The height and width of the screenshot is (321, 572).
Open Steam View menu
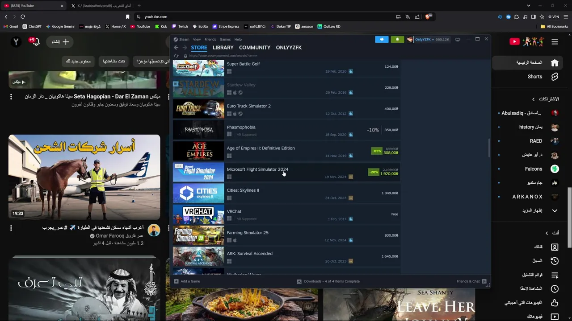click(x=197, y=39)
